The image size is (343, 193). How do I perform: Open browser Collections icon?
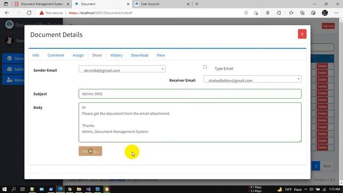302,13
